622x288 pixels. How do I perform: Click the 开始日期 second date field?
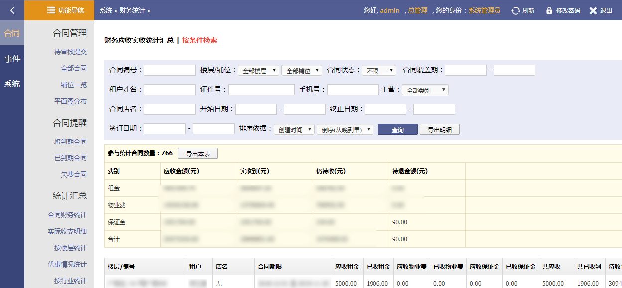tap(305, 109)
